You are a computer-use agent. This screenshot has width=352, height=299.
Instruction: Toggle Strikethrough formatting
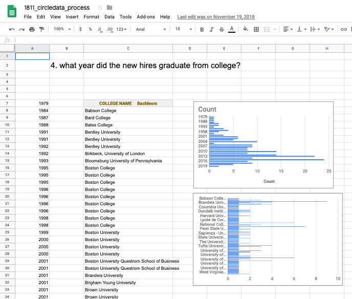tap(222, 29)
